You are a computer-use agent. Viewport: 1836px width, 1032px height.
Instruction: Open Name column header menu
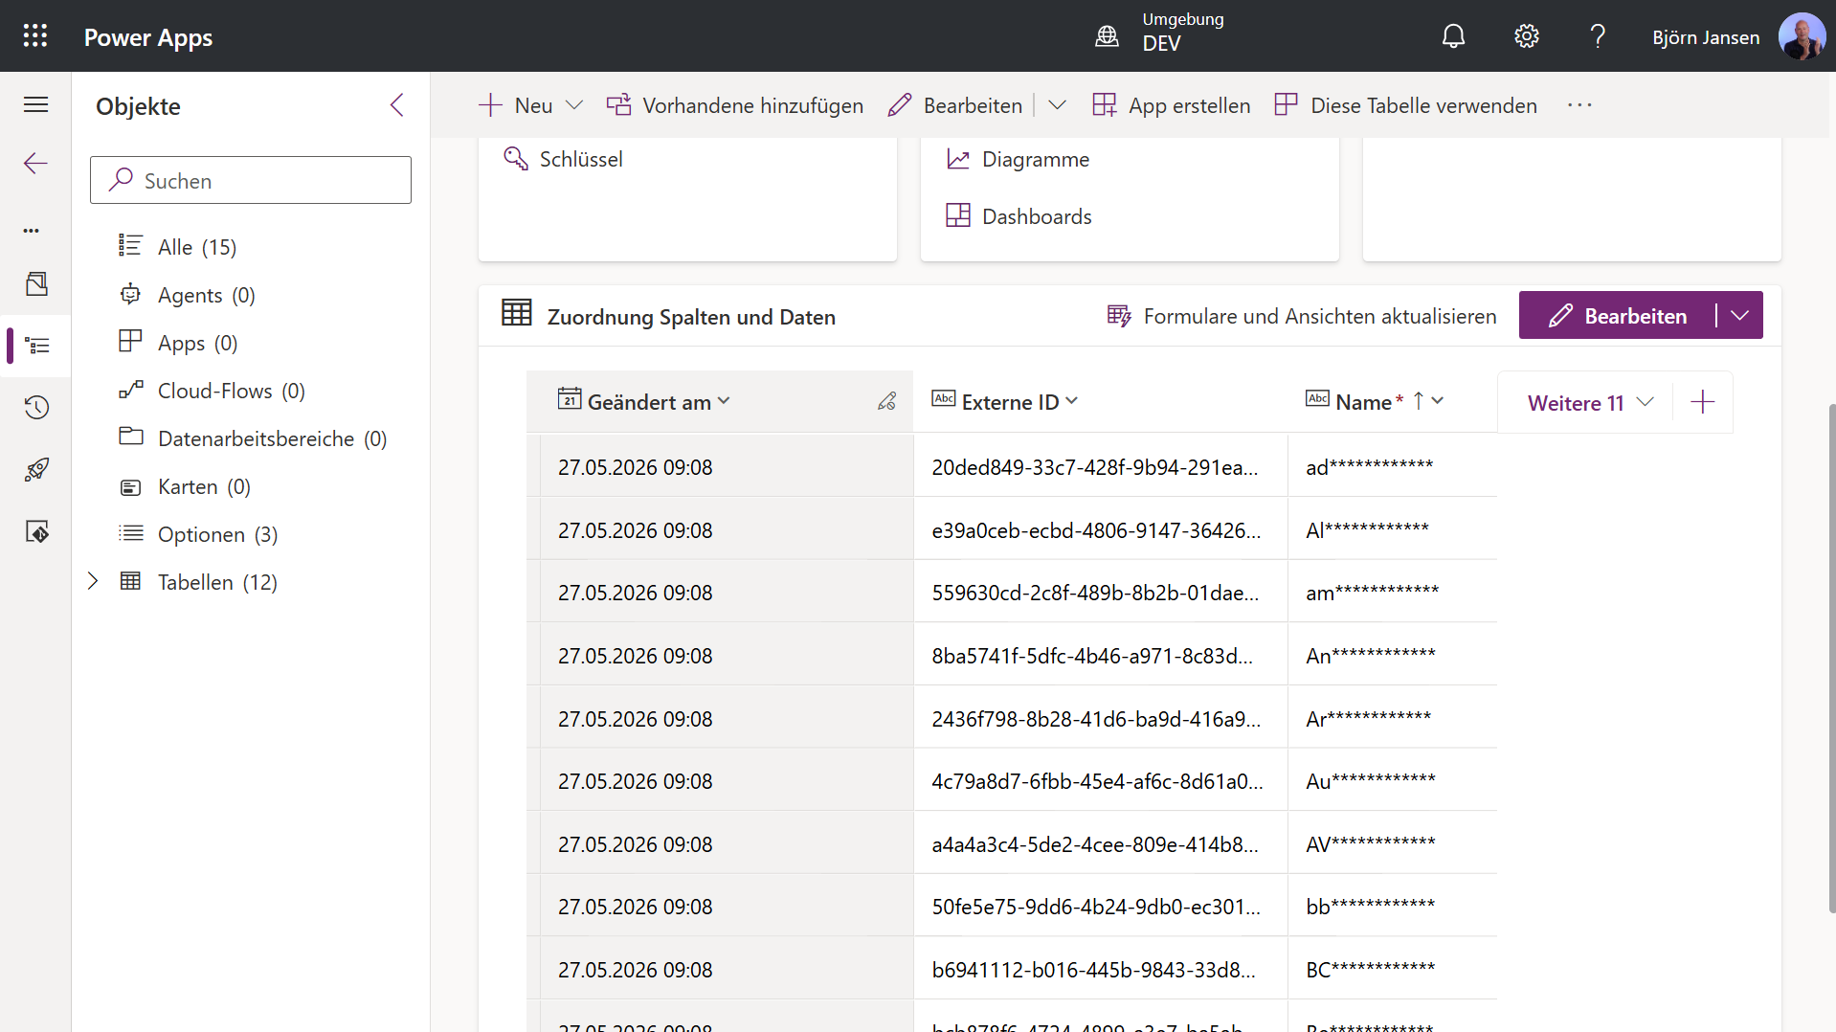tap(1437, 401)
